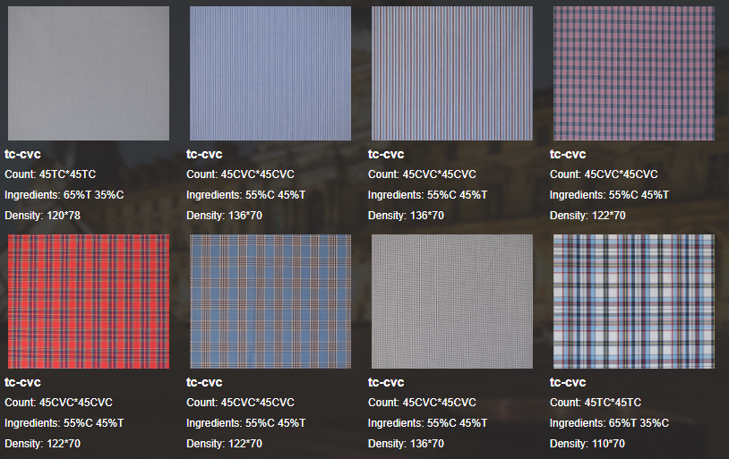Select 'Density: 136*70' under gray micro-check fabric
The height and width of the screenshot is (459, 729).
(406, 444)
